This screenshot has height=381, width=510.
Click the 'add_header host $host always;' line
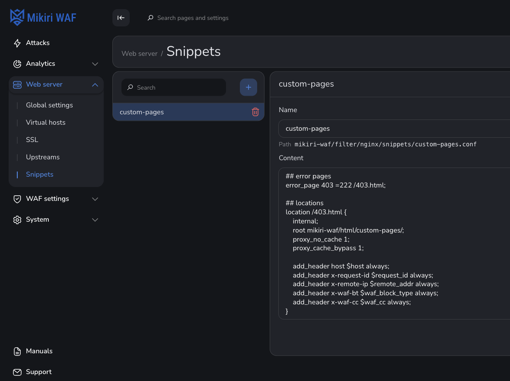(341, 266)
